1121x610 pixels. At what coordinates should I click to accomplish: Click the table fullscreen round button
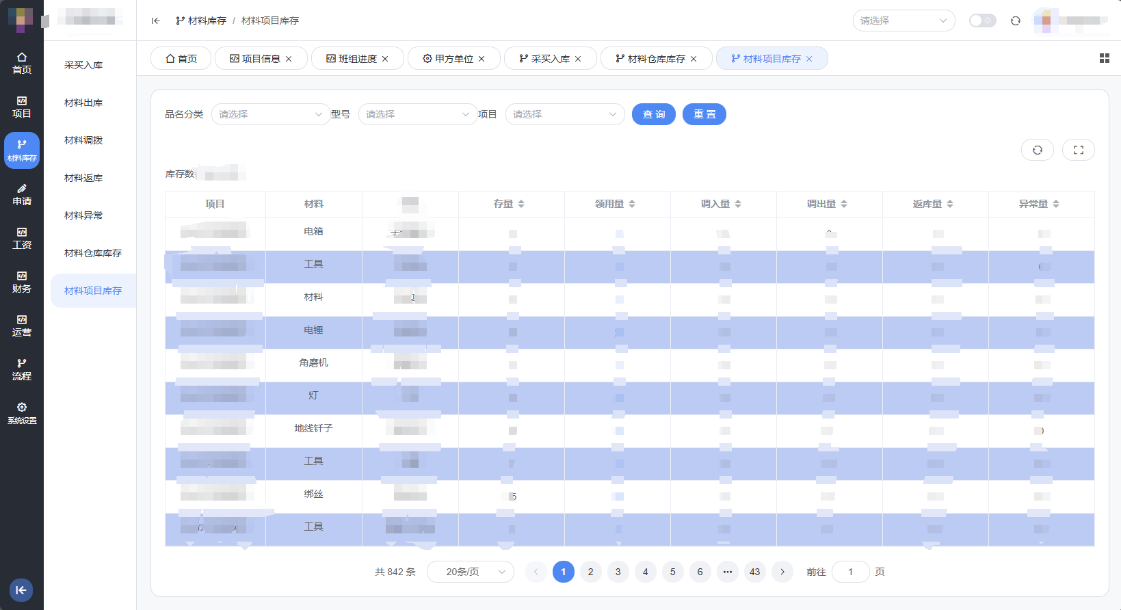click(1079, 150)
